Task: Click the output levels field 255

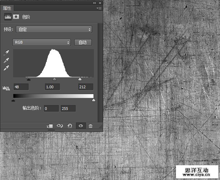Action: coord(68,109)
